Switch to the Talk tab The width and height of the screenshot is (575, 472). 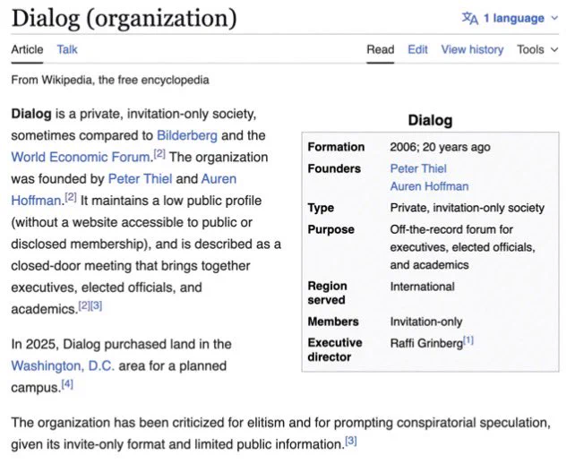coord(67,49)
